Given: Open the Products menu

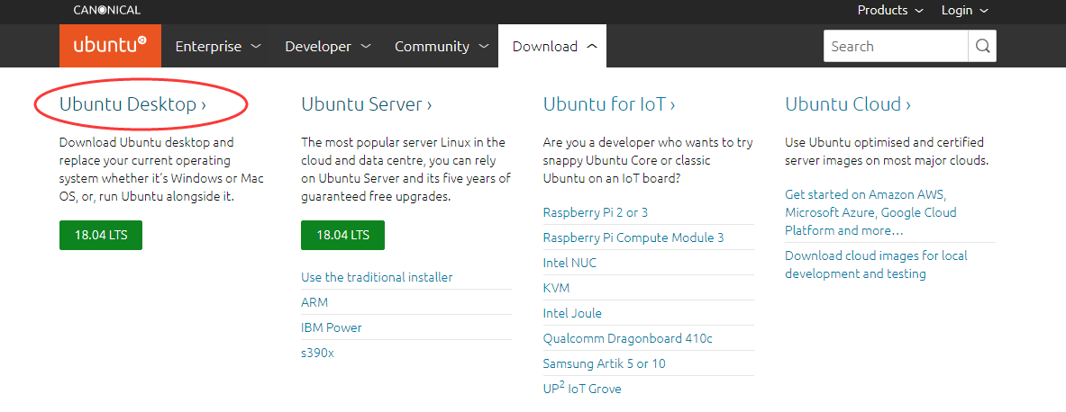Looking at the screenshot, I should pos(890,11).
